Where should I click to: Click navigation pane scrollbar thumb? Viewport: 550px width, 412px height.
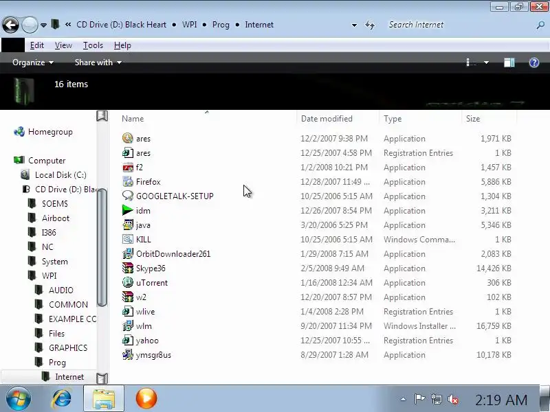(102, 247)
